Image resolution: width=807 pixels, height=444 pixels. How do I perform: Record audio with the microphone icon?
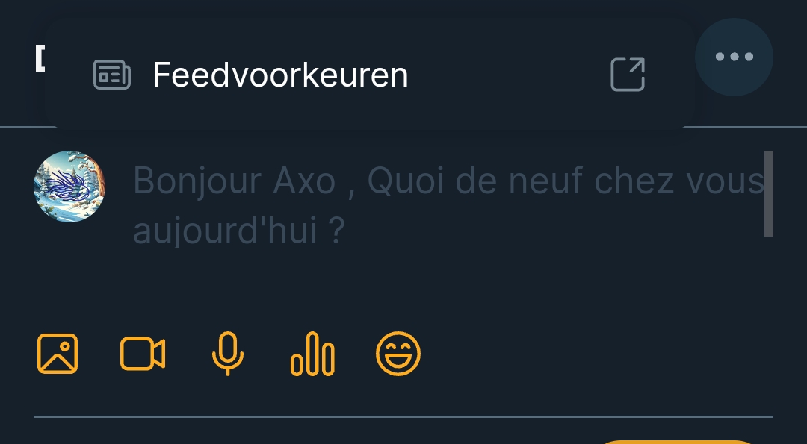coord(228,354)
